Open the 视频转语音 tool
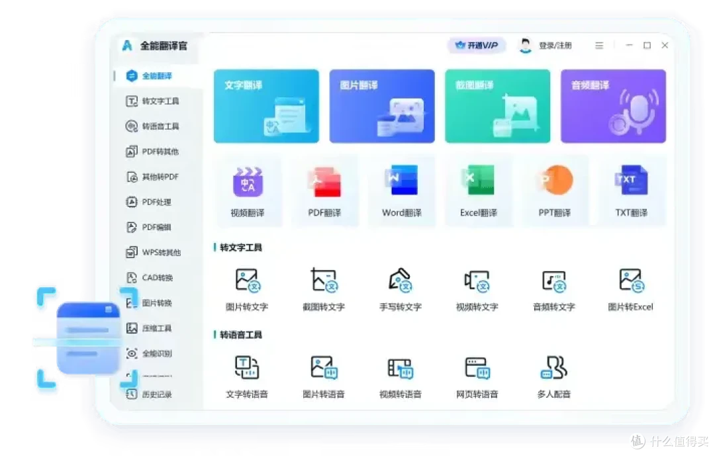This screenshot has height=456, width=715. coord(401,377)
